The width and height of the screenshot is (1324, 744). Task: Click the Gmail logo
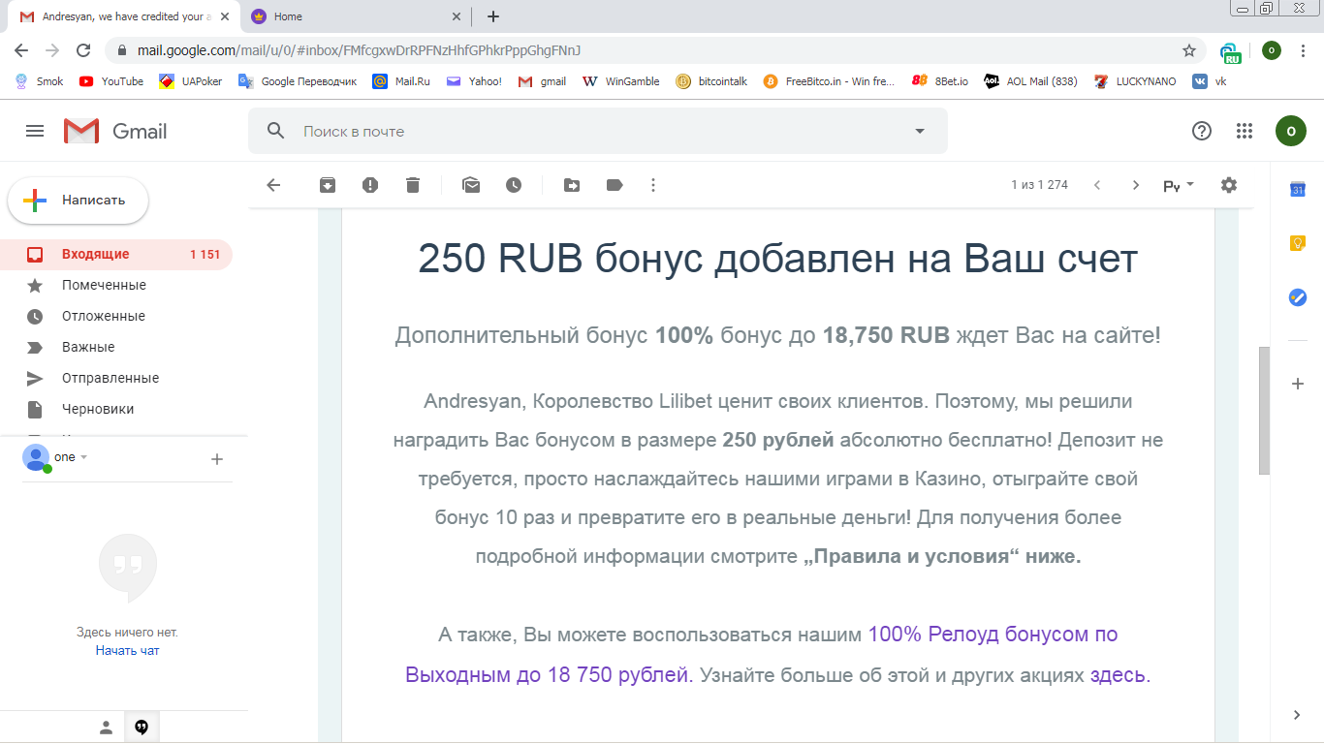115,131
